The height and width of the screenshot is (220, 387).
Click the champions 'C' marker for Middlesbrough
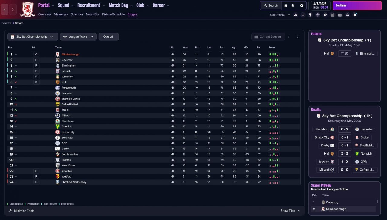pos(36,55)
